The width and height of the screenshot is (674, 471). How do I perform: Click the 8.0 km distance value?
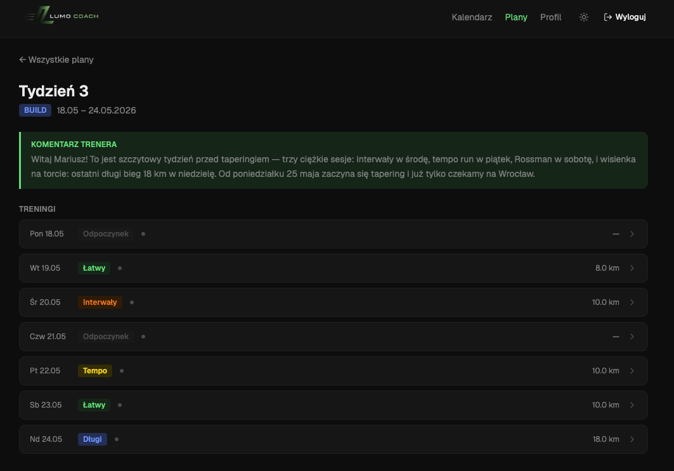607,268
